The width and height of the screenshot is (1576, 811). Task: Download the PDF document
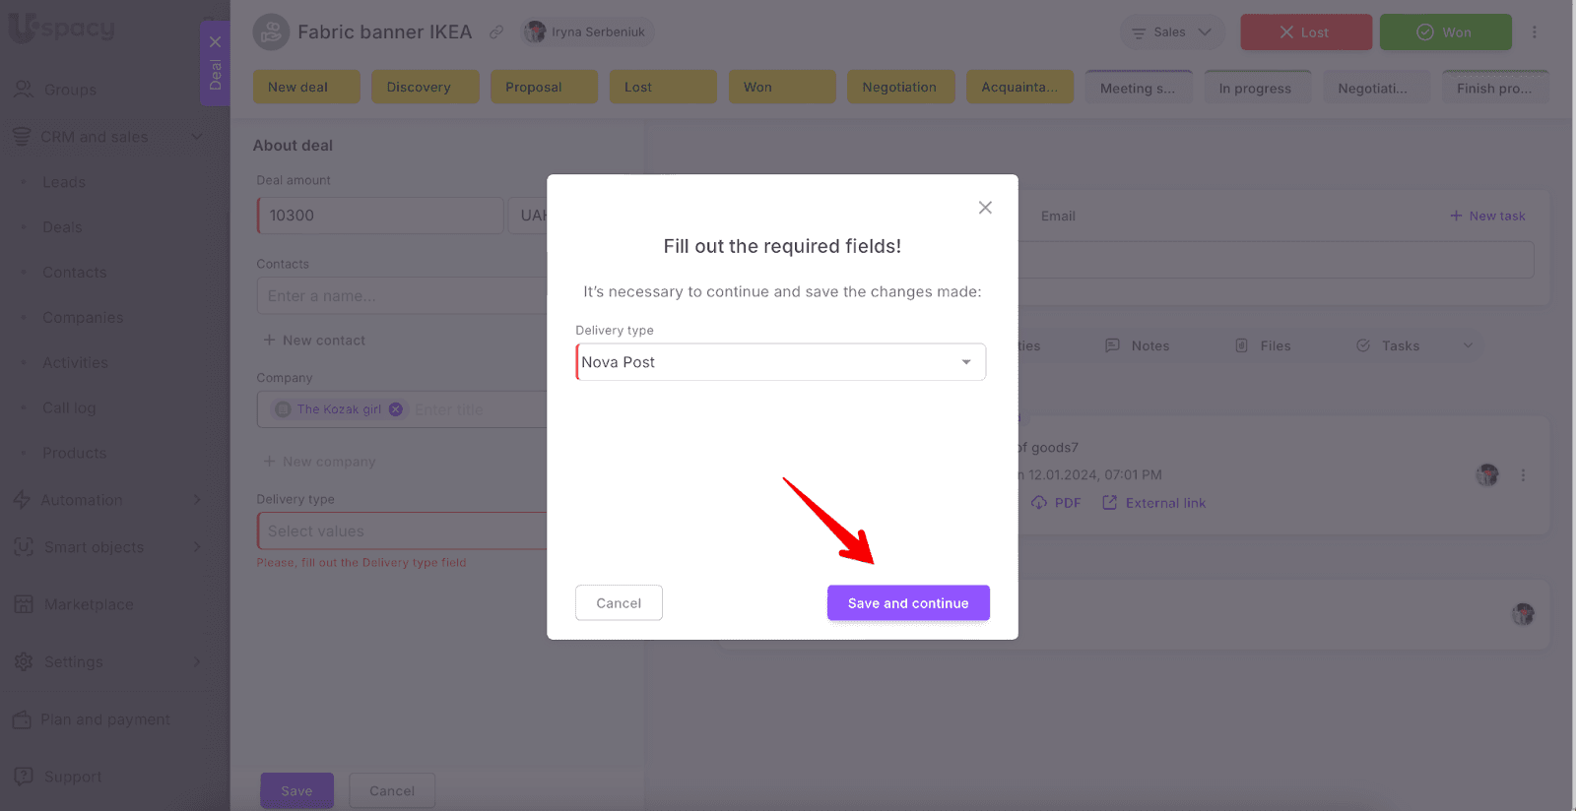tap(1056, 503)
